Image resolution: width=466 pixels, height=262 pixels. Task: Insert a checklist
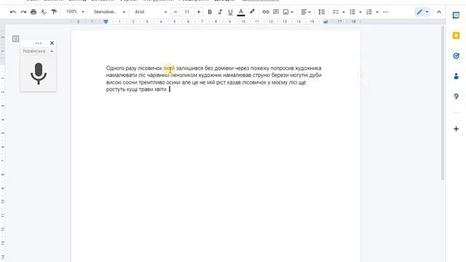click(x=336, y=12)
